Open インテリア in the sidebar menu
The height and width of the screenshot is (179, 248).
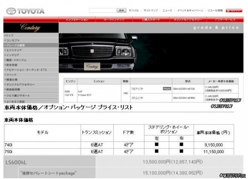[31, 55]
